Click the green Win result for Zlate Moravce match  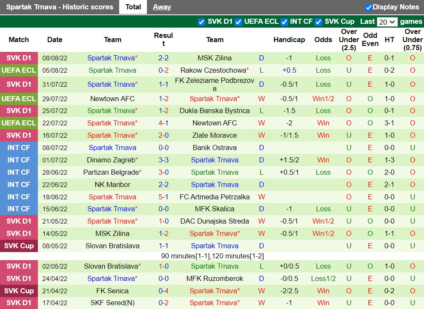point(323,136)
